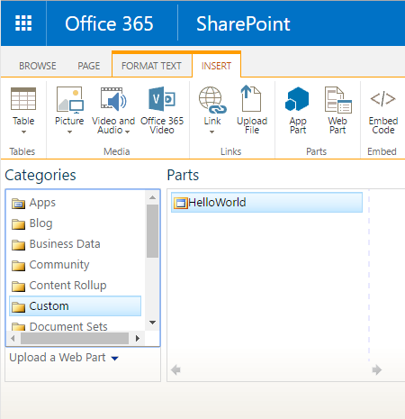Select the Business Data category
405x419 pixels.
click(75, 244)
